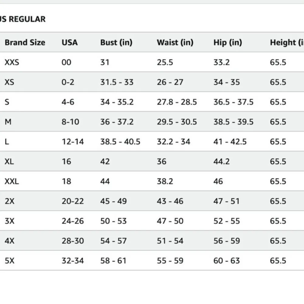
Task: Click the Bust (in) column header
Action: [116, 43]
